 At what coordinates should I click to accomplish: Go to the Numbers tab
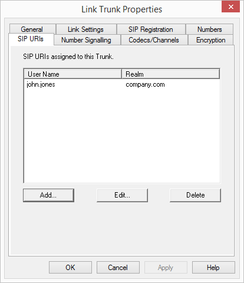click(209, 29)
